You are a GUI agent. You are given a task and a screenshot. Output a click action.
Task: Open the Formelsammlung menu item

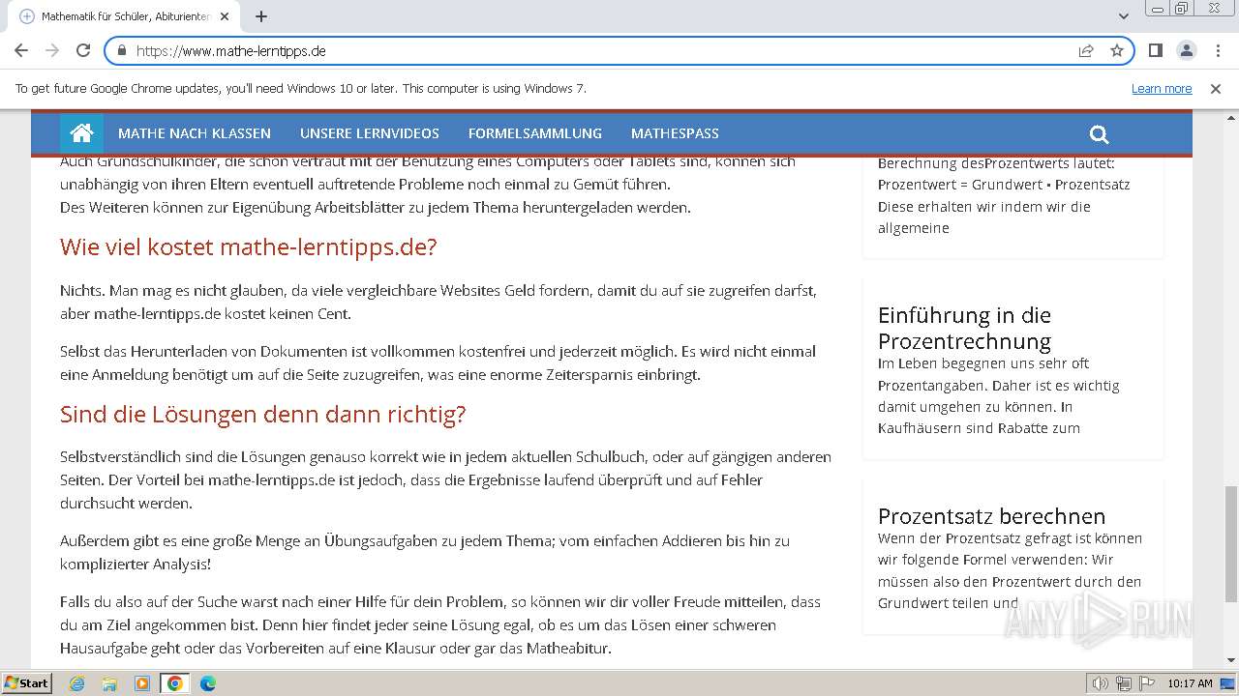point(535,133)
